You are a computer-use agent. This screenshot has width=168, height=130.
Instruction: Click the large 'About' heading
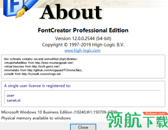[71, 12]
